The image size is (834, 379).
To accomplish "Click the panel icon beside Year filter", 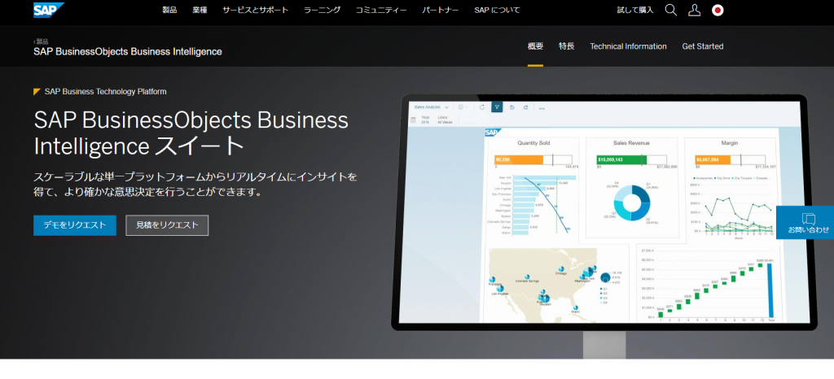I will [x=413, y=120].
